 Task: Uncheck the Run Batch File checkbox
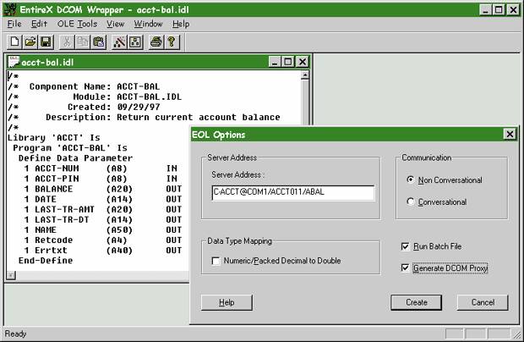coord(405,246)
